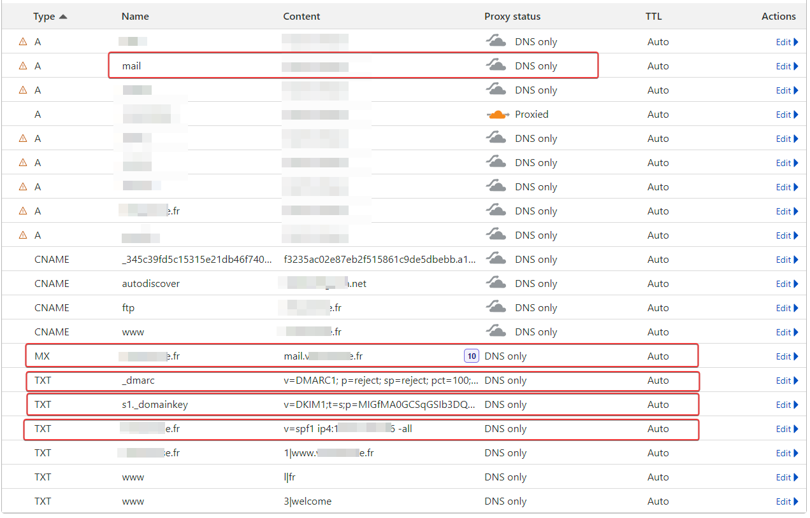Screen dimensions: 810x518
Task: Open Edit for the Proxied A record
Action: pos(786,115)
